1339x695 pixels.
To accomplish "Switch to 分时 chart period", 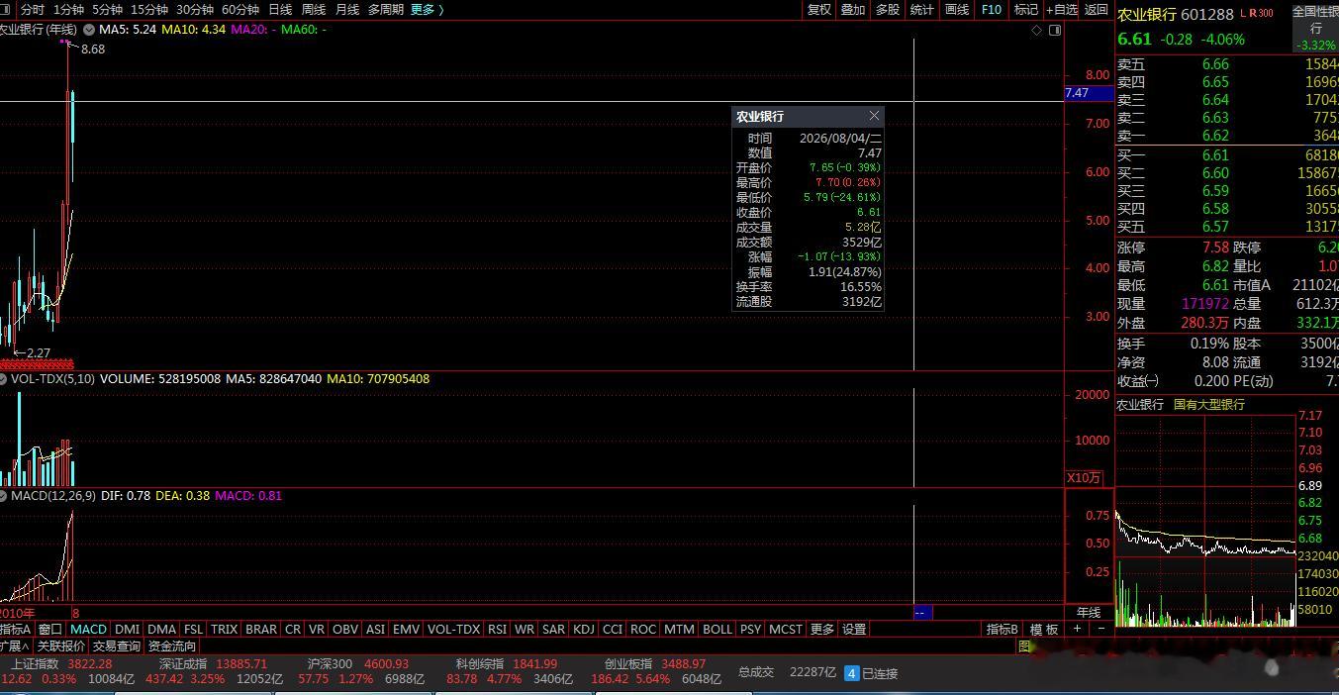I will click(32, 9).
